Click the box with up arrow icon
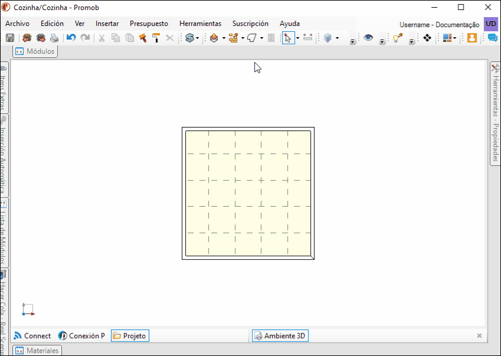This screenshot has height=356, width=501. point(214,38)
